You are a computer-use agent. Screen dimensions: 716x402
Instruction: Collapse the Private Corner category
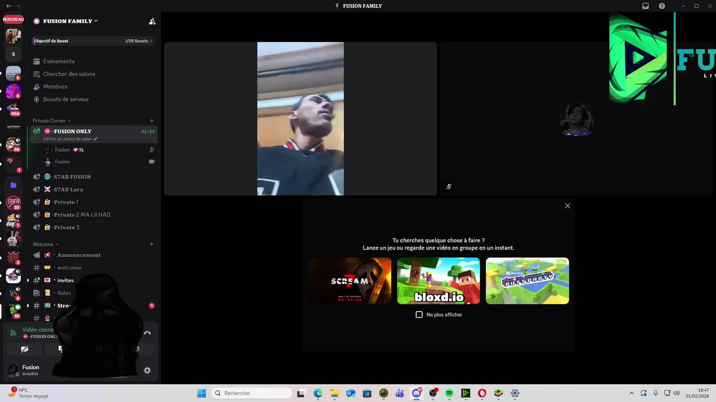(51, 121)
